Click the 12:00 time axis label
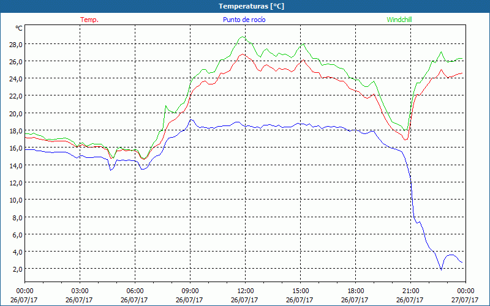This screenshot has height=306, width=490. point(246,291)
